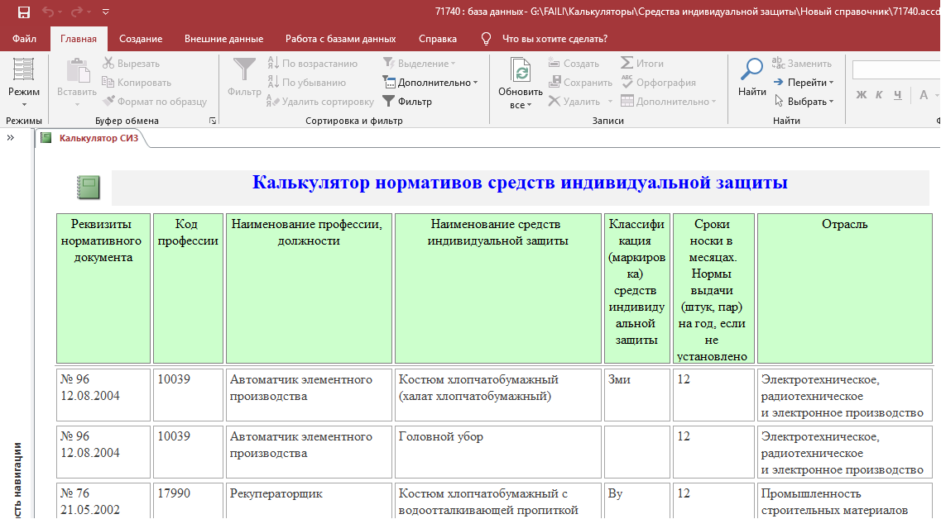Open the Работа с базами данных tab

click(x=340, y=39)
